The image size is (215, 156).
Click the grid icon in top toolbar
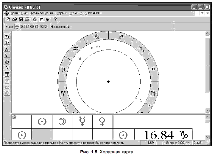tap(47, 20)
